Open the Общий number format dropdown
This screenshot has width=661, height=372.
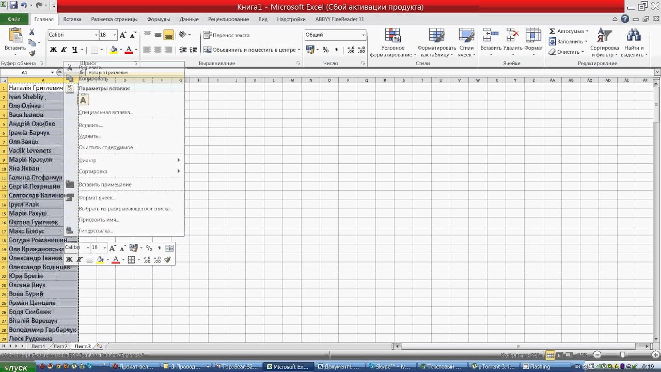[363, 35]
